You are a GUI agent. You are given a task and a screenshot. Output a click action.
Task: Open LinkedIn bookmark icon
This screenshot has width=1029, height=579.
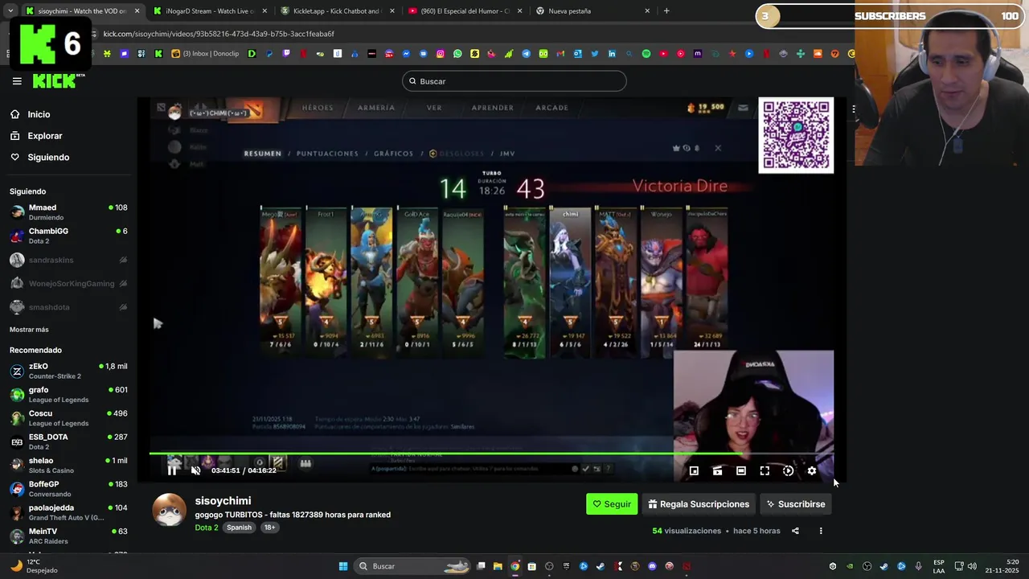(612, 54)
